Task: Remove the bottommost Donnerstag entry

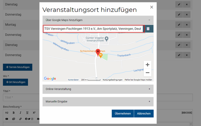Action: tap(187, 55)
